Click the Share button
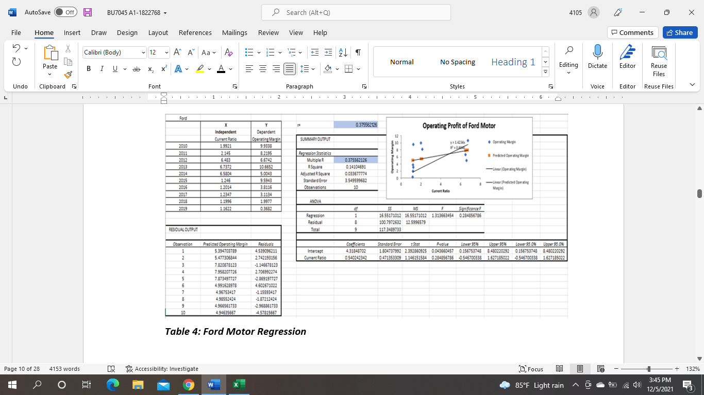Image resolution: width=704 pixels, height=395 pixels. click(x=680, y=32)
